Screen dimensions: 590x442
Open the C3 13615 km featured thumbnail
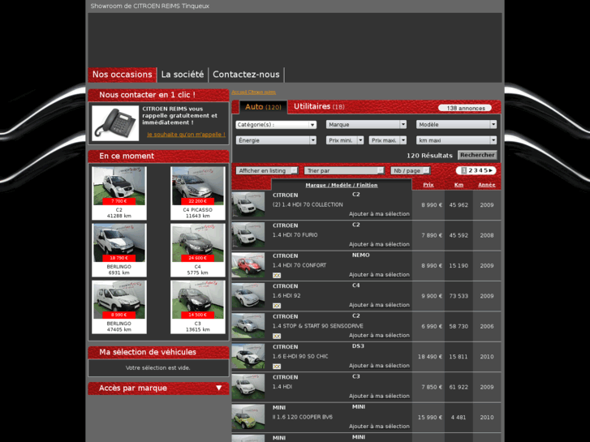click(x=197, y=307)
